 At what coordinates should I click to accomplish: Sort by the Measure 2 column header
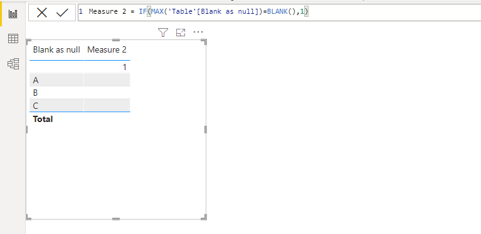pyautogui.click(x=107, y=49)
